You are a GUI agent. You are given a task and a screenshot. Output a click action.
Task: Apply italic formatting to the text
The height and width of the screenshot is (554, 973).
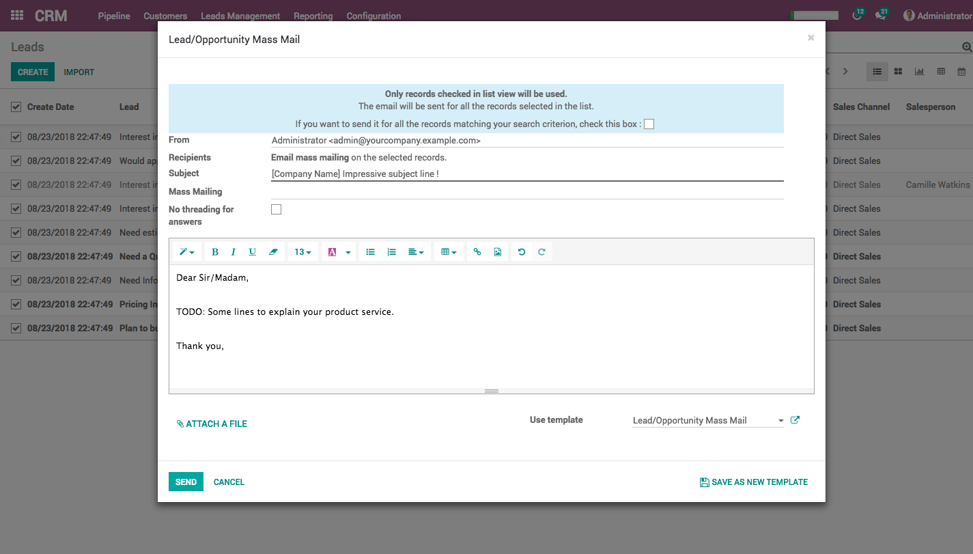[x=234, y=252]
